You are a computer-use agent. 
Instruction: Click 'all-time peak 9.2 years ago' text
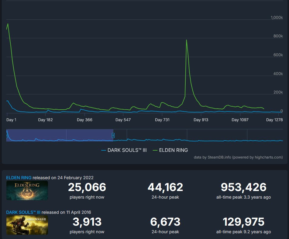pos(244,232)
